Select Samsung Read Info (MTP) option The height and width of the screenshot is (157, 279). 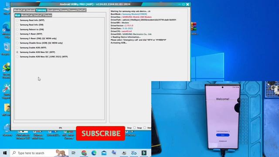[31, 20]
